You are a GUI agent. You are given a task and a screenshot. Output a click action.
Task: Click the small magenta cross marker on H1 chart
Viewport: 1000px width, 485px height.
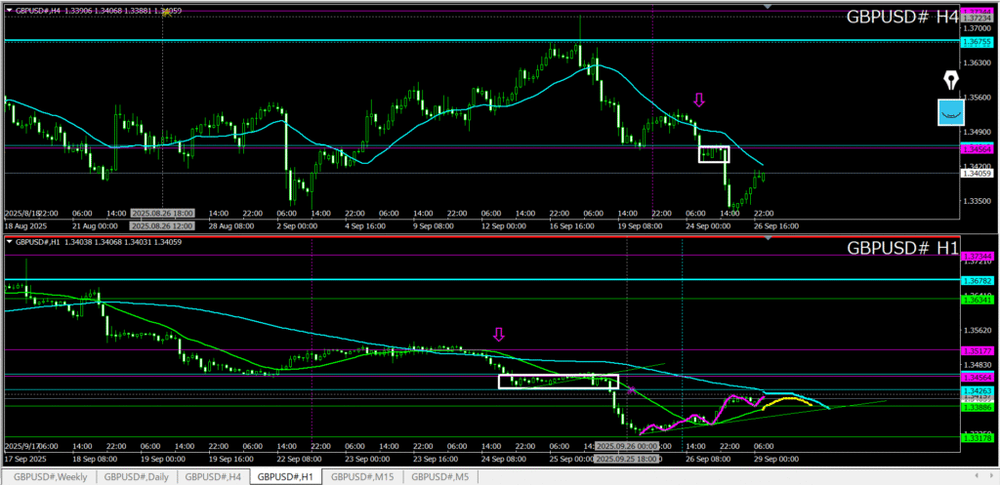632,390
